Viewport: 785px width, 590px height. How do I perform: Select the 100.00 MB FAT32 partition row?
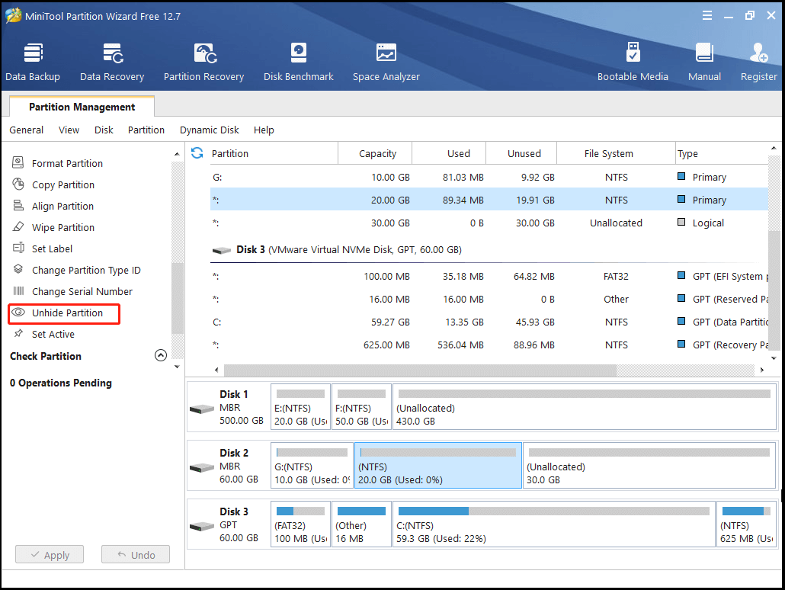click(x=489, y=276)
